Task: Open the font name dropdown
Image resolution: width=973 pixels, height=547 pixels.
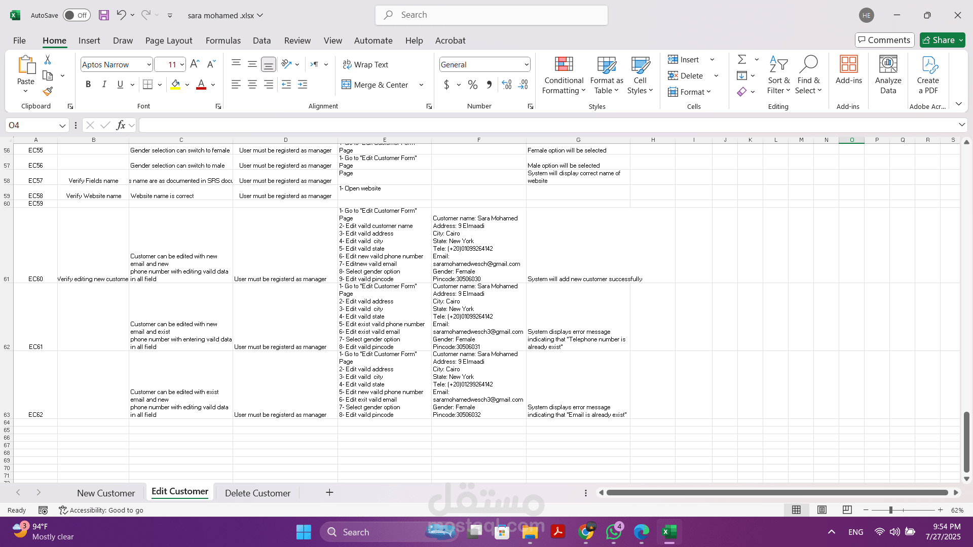Action: pos(148,64)
